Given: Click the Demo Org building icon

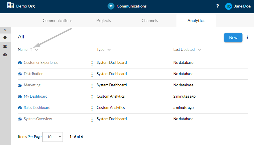Looking at the screenshot, I should click(x=11, y=5).
